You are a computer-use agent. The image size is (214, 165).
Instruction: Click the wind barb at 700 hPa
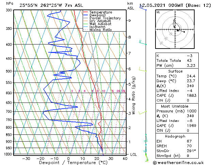[143, 113]
